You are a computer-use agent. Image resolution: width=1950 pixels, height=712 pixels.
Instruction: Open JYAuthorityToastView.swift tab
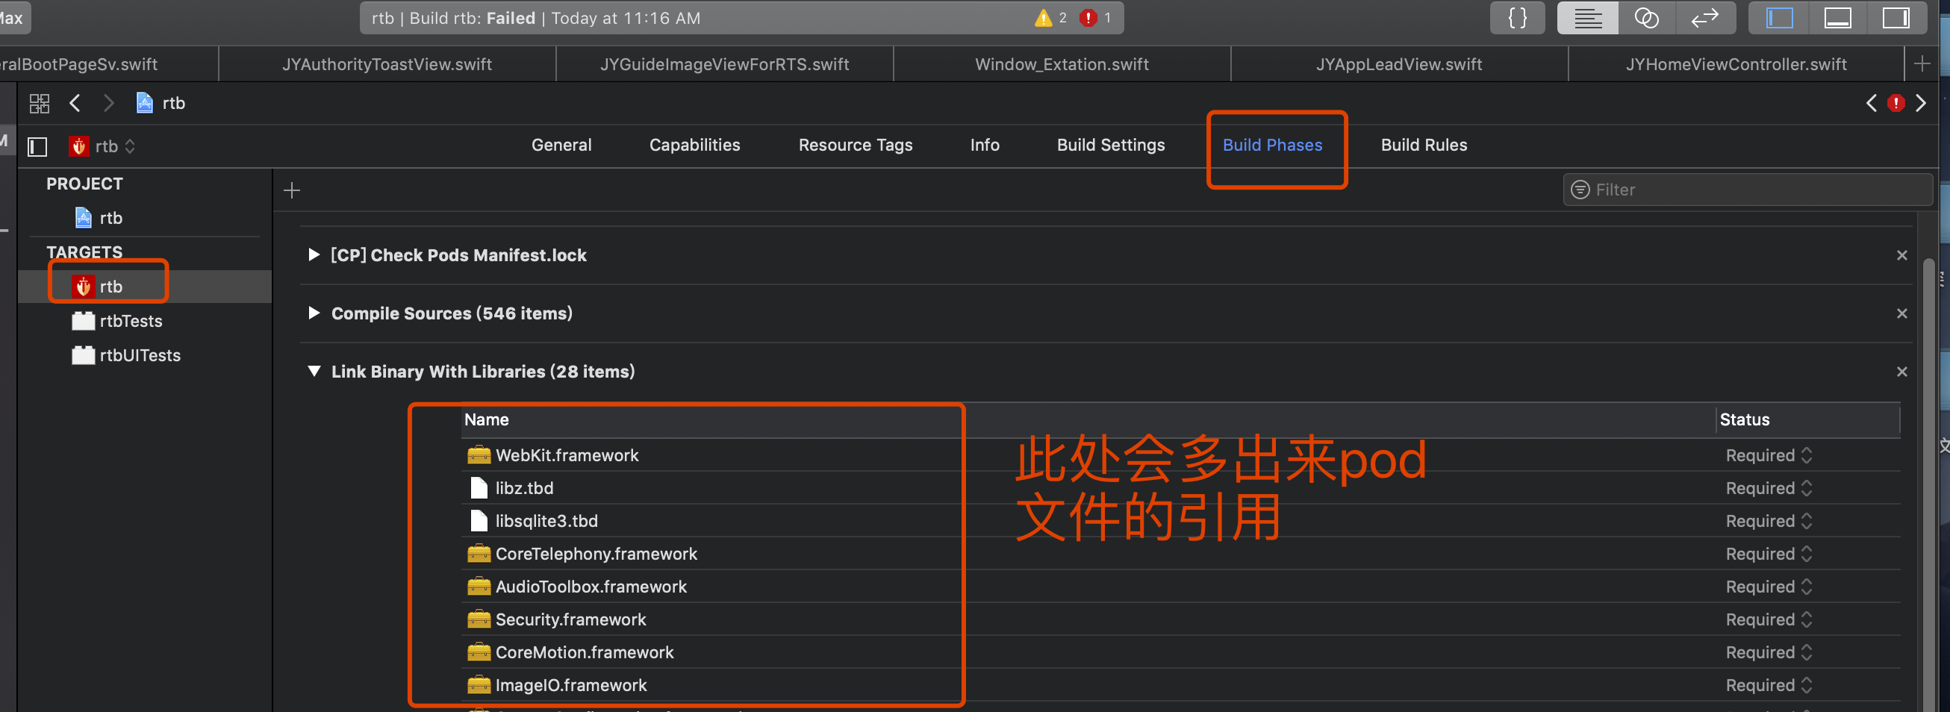pos(387,64)
